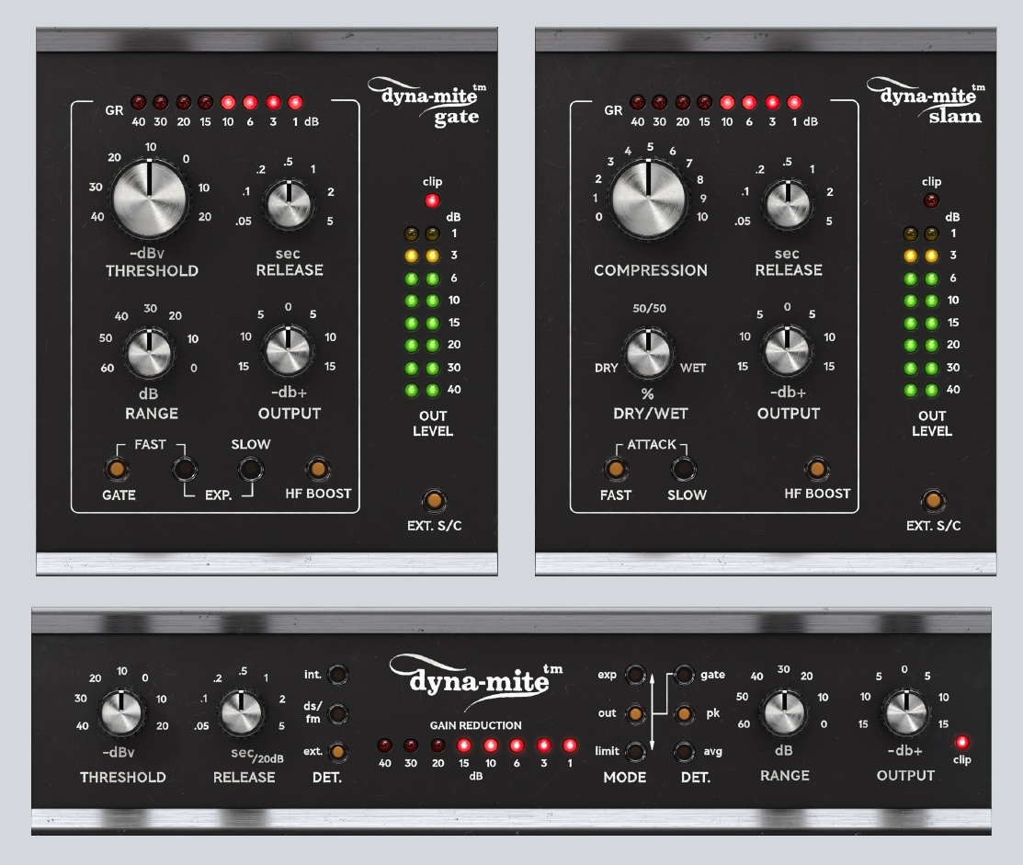This screenshot has width=1023, height=865.
Task: Toggle EXT. S/C on dyna-mite gate
Action: (434, 500)
